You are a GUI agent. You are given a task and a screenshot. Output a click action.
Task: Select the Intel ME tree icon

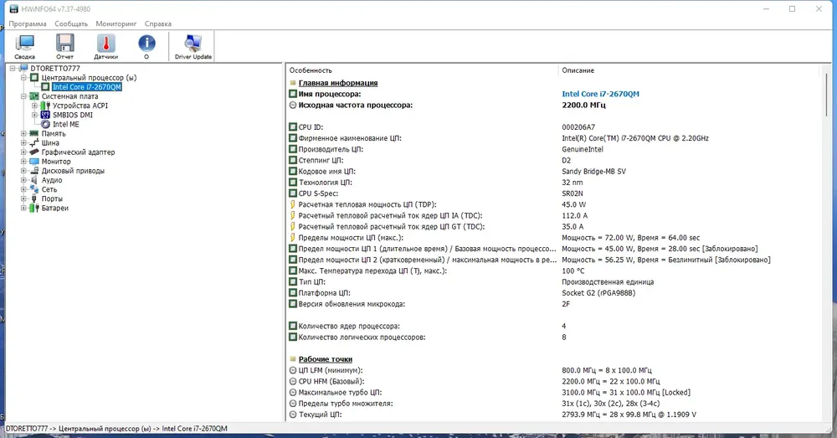(x=45, y=125)
